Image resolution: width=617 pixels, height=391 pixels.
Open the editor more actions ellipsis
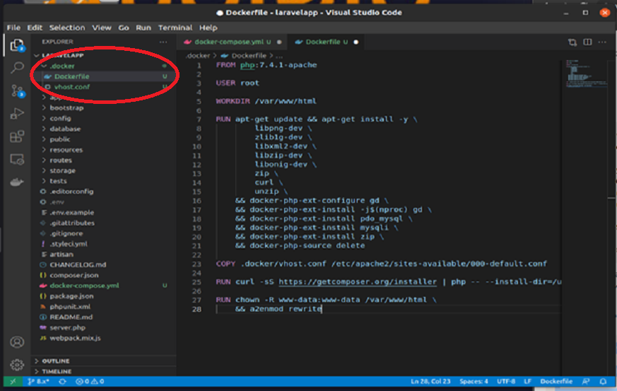tap(602, 42)
